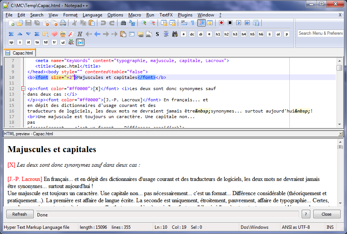347x234 pixels.
Task: Open the TextFX menu
Action: (x=166, y=15)
